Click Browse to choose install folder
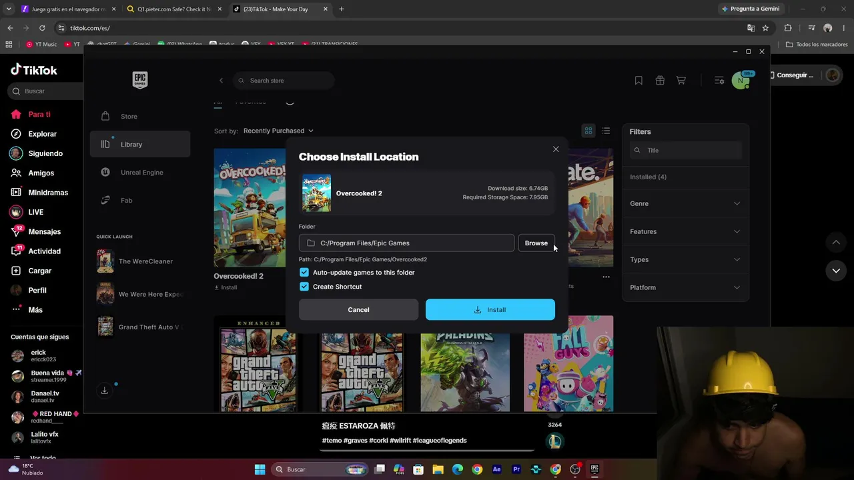This screenshot has width=854, height=480. [536, 243]
